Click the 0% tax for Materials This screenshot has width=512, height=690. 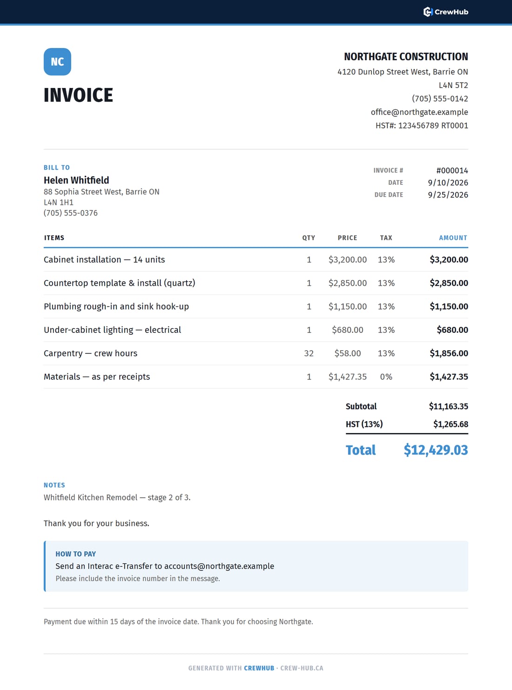[x=386, y=377]
